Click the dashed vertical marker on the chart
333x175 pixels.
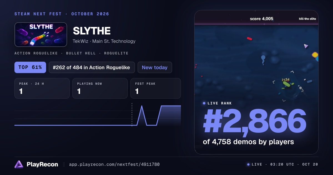(x=132, y=114)
